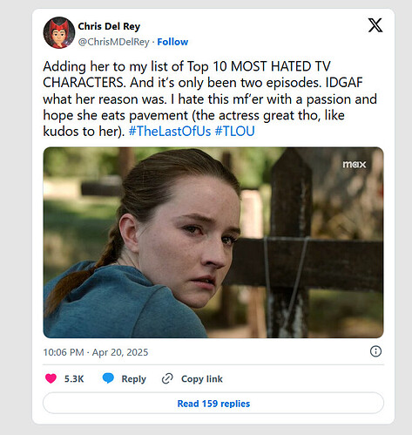Screen dimensions: 412x435
Task: Click the tweet text about most hated characters
Action: pos(210,99)
